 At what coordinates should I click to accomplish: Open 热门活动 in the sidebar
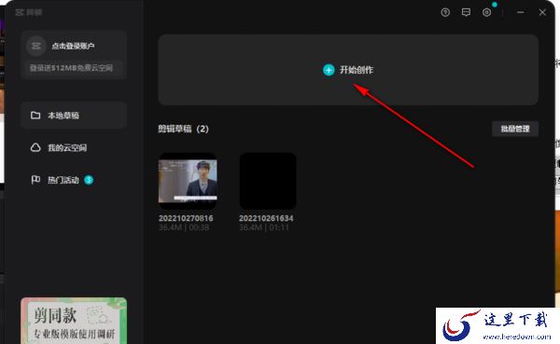74,180
